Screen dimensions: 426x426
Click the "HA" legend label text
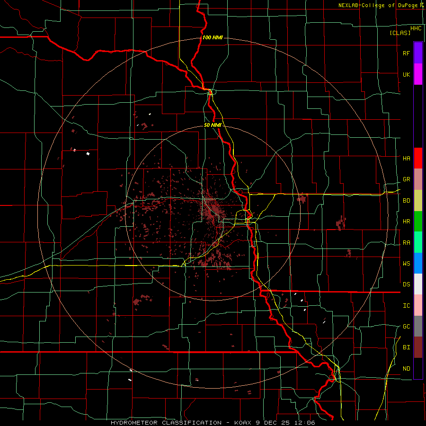pyautogui.click(x=406, y=159)
